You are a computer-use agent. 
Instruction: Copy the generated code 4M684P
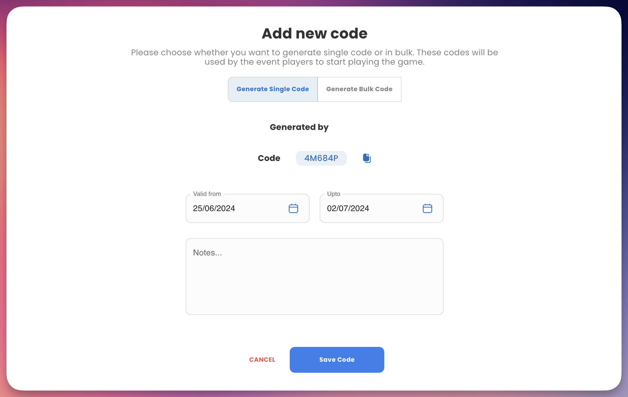pos(367,158)
